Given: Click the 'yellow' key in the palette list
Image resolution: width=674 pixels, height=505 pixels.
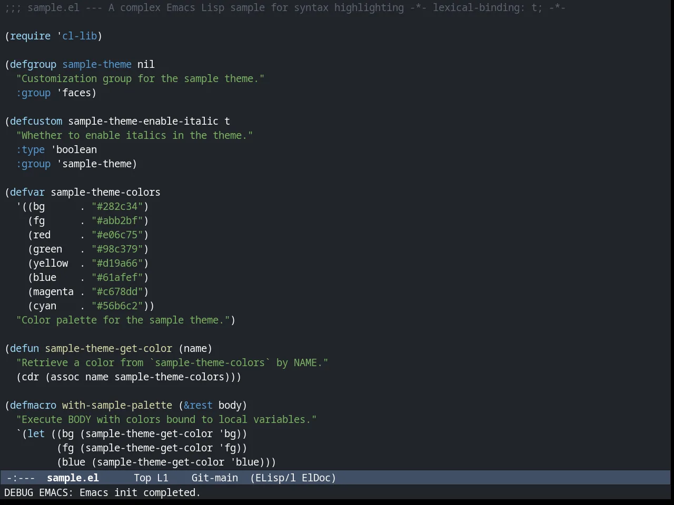Looking at the screenshot, I should (51, 263).
